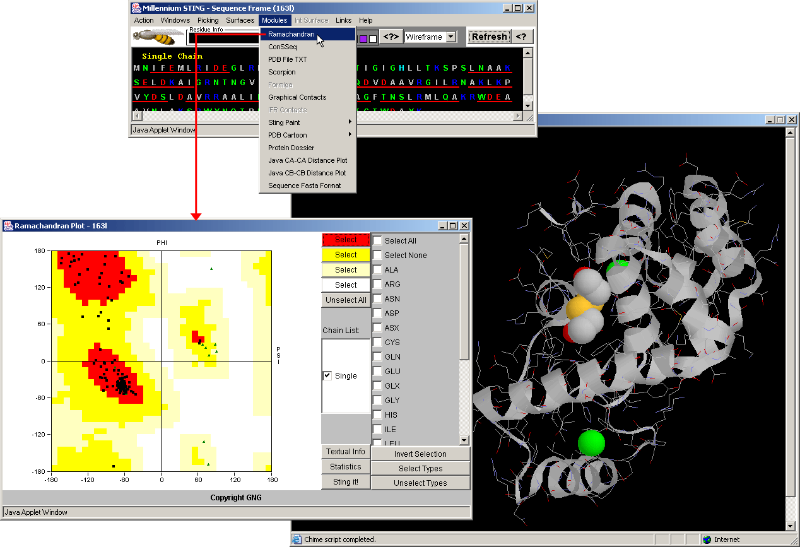The height and width of the screenshot is (547, 800).
Task: Check the GLN residue checkbox
Action: (x=377, y=356)
